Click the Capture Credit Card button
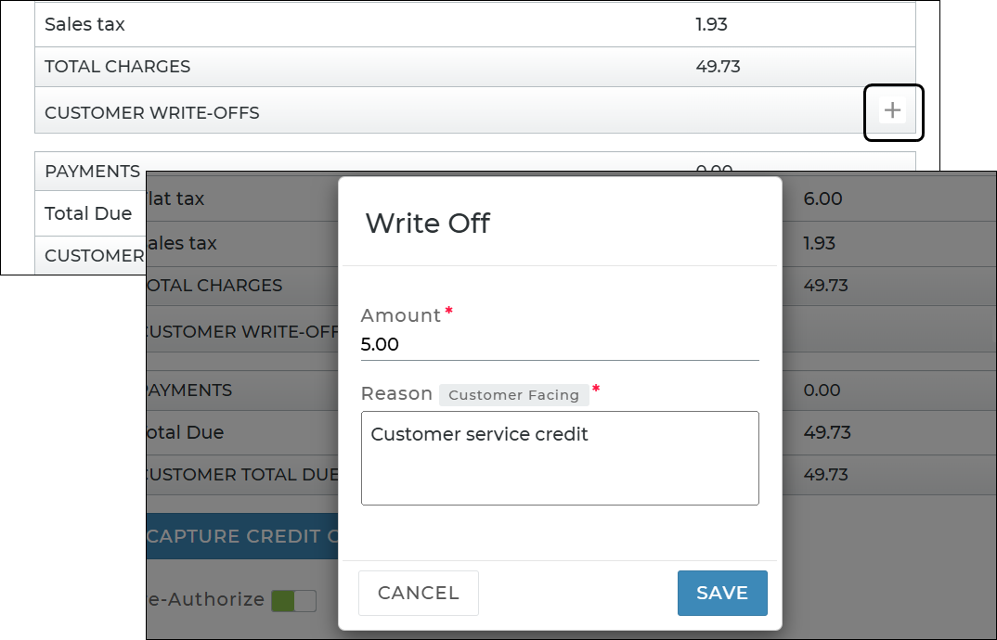The image size is (997, 640). coord(243,536)
